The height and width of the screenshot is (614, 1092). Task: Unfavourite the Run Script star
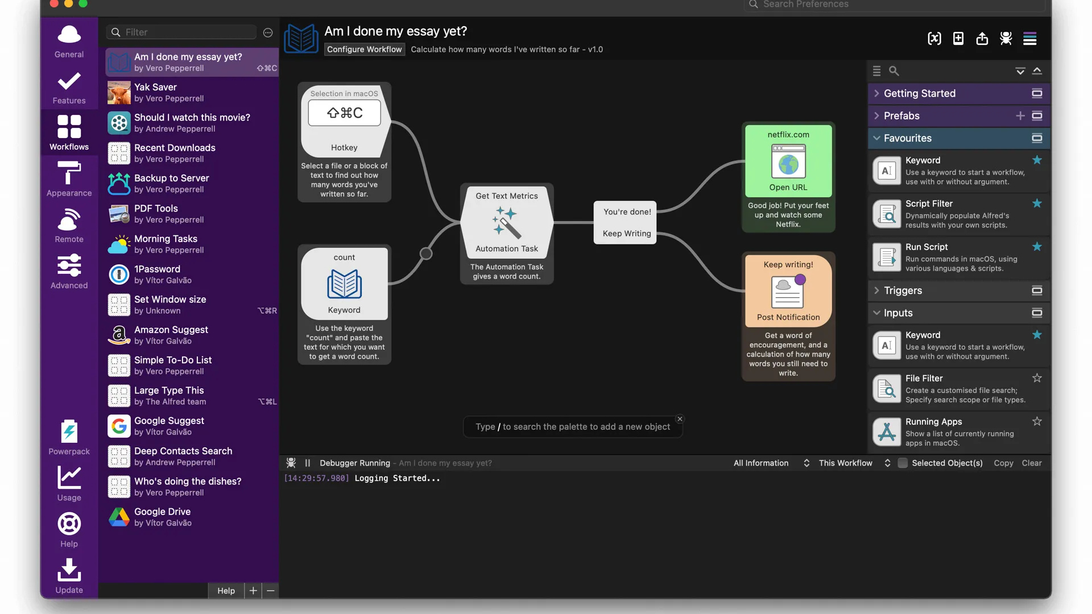1037,247
